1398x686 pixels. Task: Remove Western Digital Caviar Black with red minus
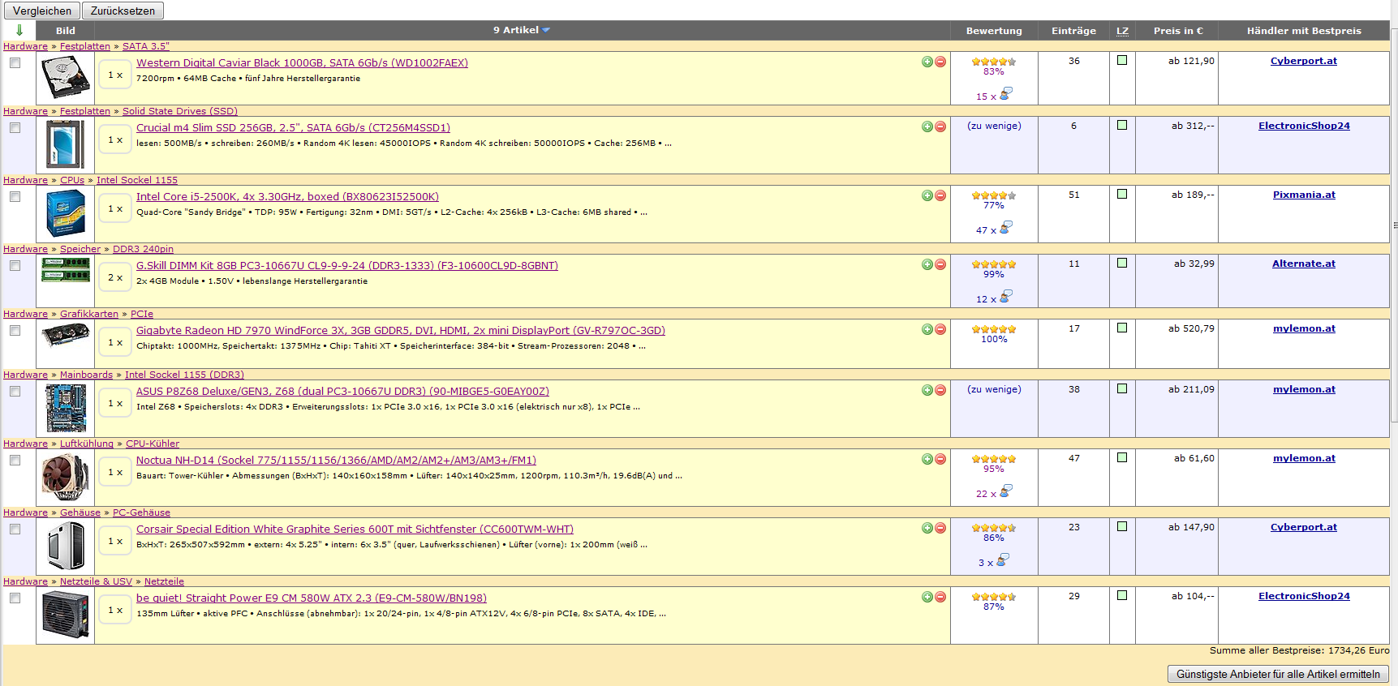pyautogui.click(x=940, y=62)
